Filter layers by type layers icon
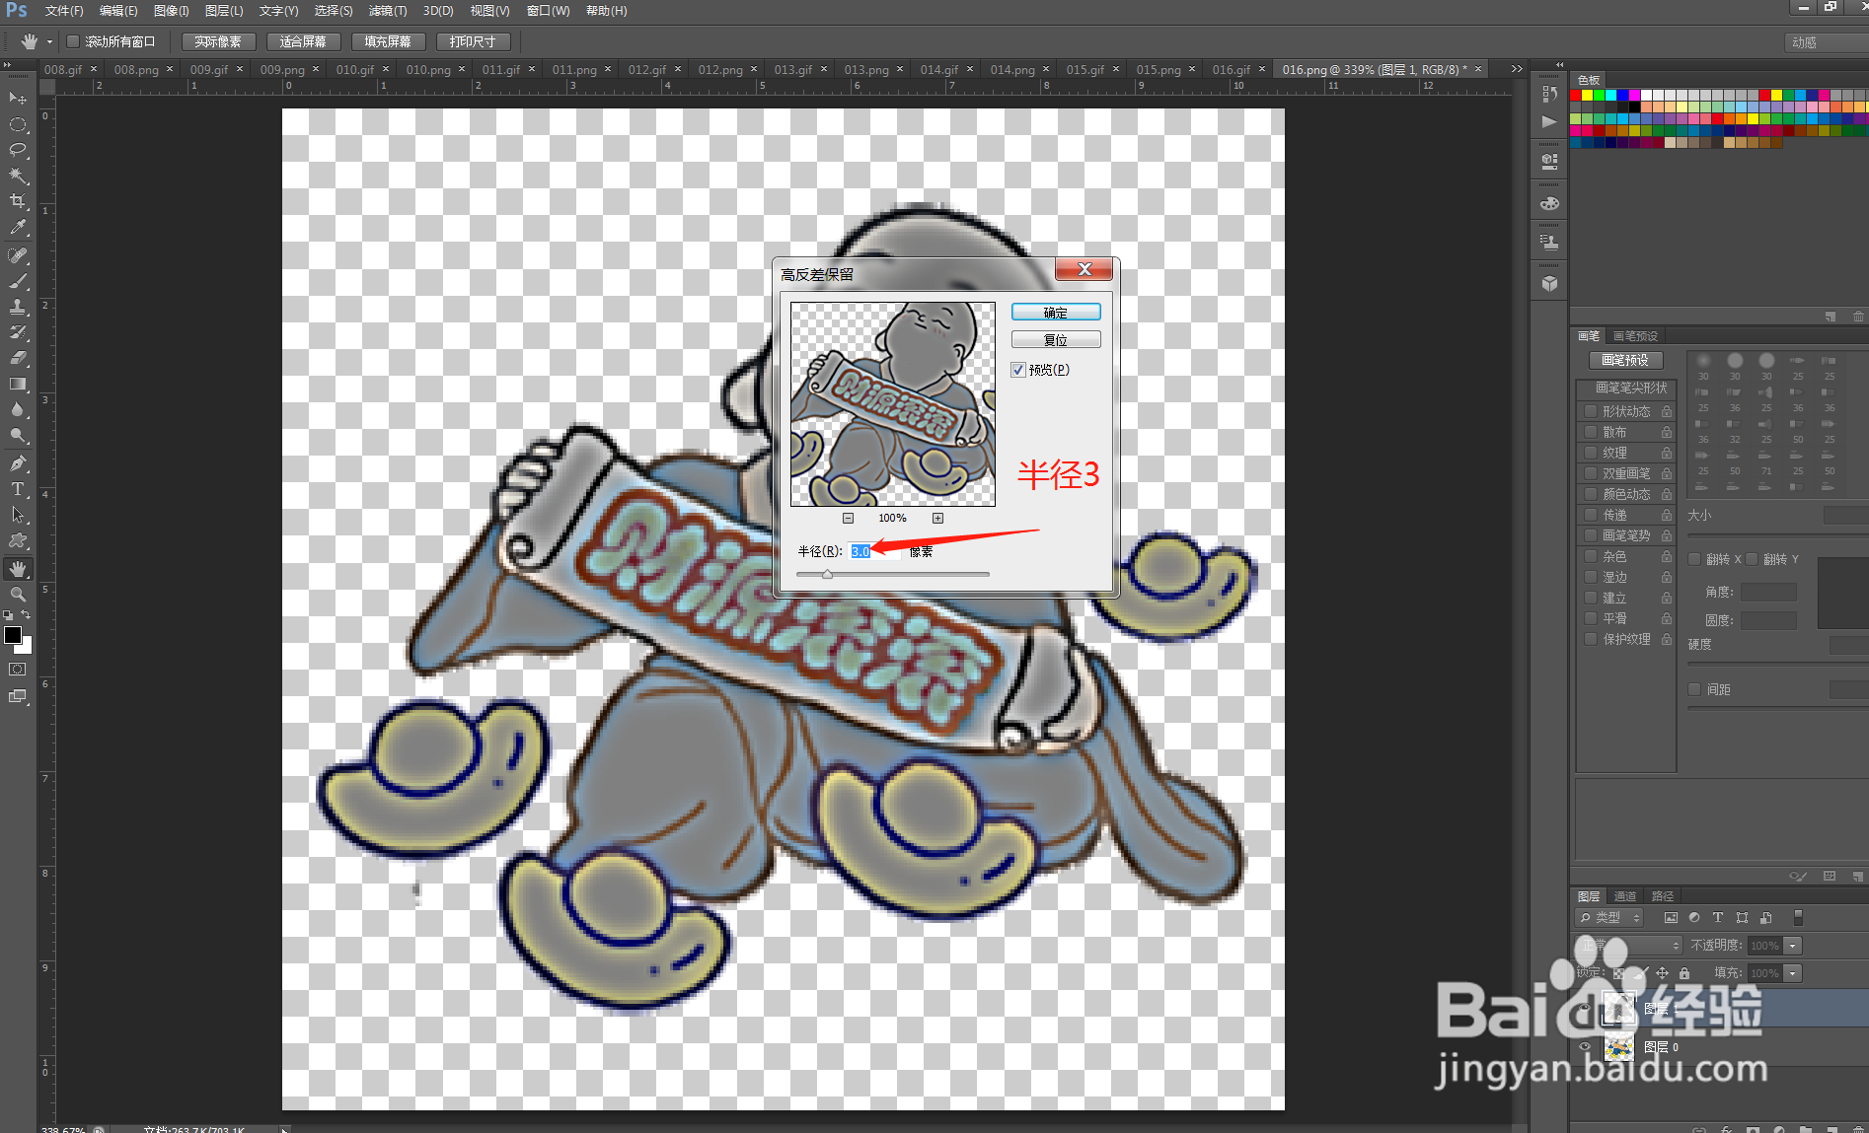 pyautogui.click(x=1718, y=917)
